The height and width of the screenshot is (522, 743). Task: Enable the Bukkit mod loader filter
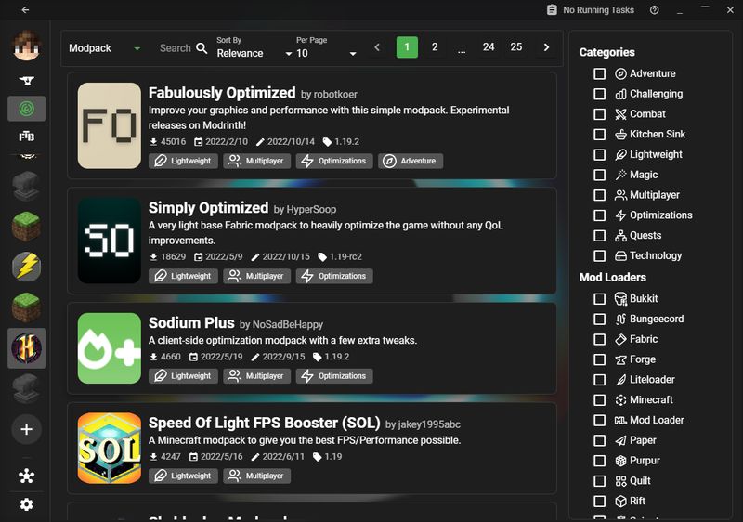[x=599, y=298]
